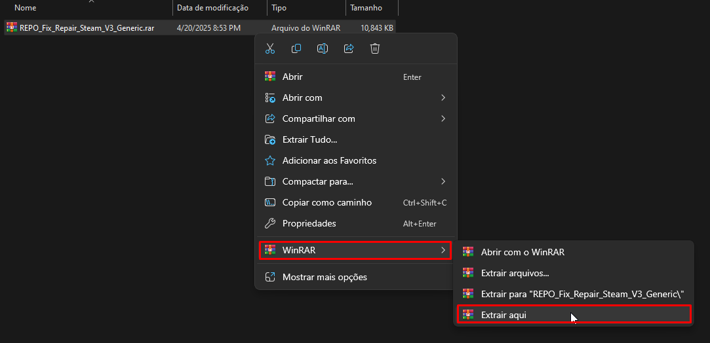The width and height of the screenshot is (710, 343).
Task: Click Extrair aqui option
Action: [574, 315]
